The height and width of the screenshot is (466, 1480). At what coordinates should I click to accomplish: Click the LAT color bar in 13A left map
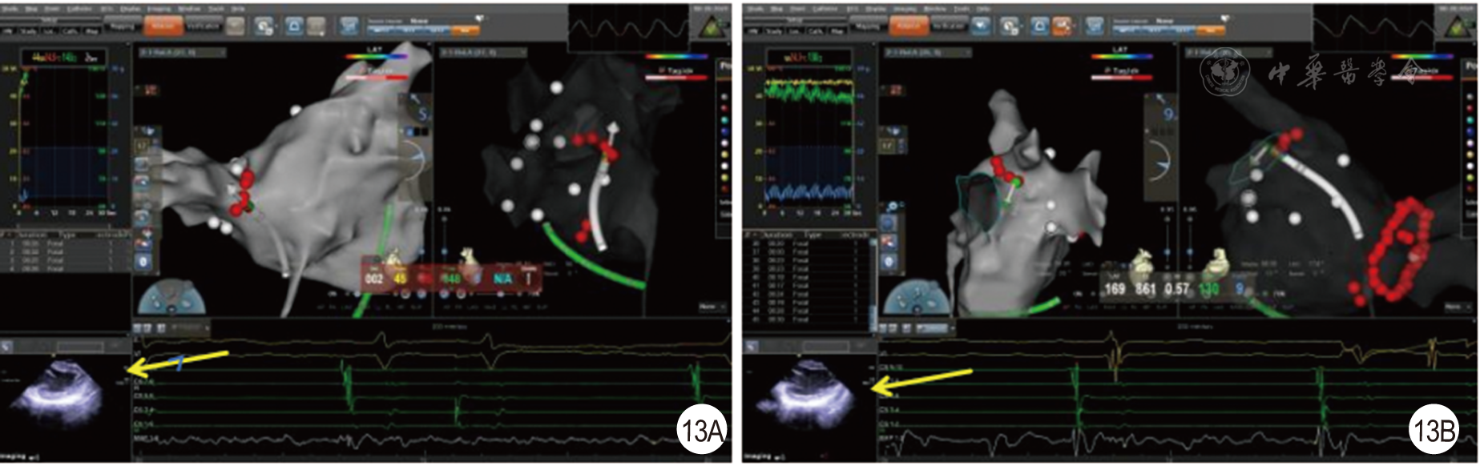pos(375,57)
